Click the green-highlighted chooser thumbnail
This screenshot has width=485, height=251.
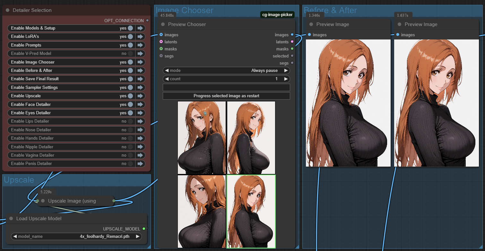[251, 212]
